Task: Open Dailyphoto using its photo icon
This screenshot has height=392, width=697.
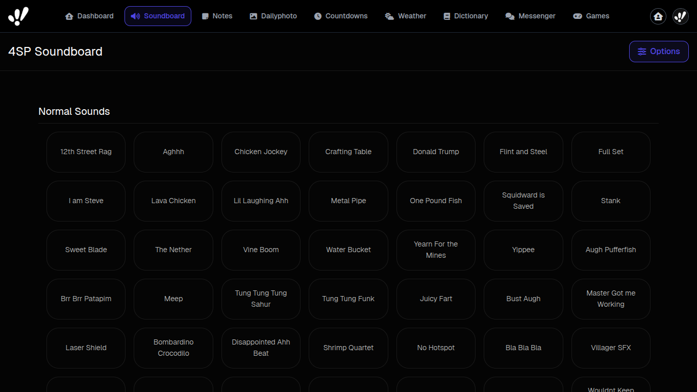Action: tap(253, 16)
